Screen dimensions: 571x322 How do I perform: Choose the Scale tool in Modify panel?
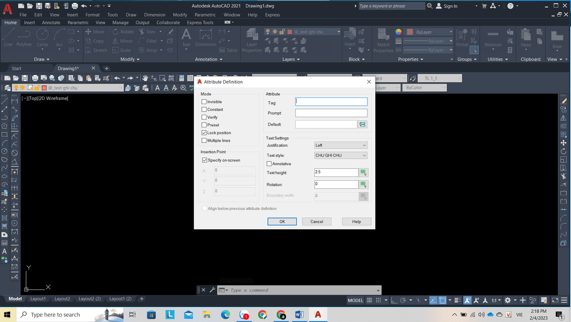coord(121,50)
